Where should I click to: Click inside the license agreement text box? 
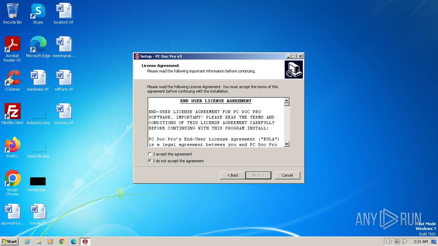point(216,122)
